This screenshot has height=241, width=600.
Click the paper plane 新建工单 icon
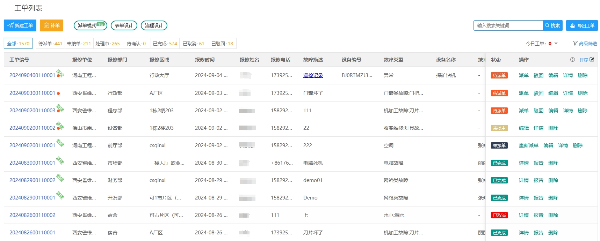click(x=10, y=25)
